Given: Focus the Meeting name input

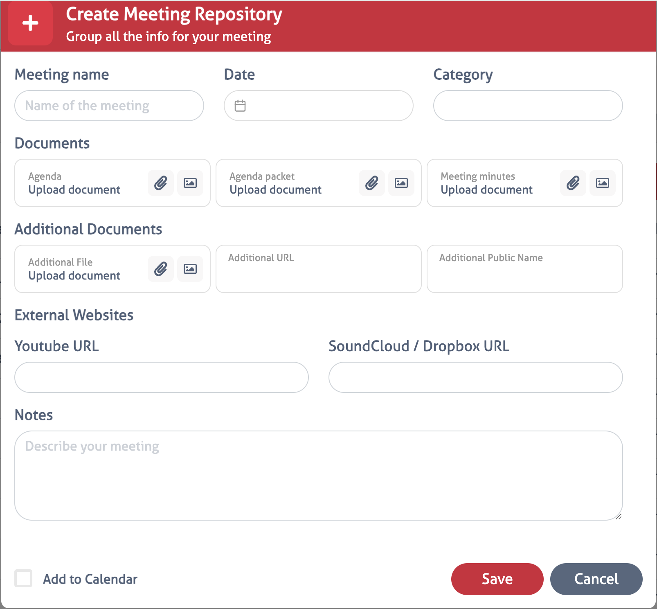Looking at the screenshot, I should [109, 106].
